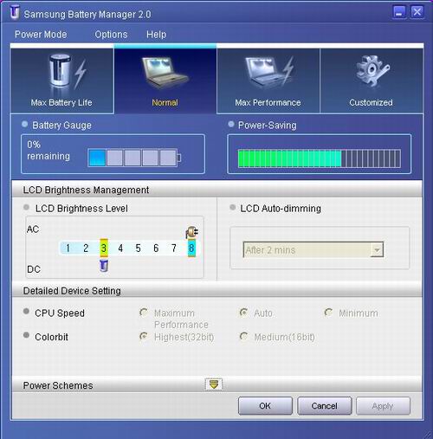Image resolution: width=433 pixels, height=439 pixels.
Task: Select CPU Speed Auto radio
Action: point(244,313)
